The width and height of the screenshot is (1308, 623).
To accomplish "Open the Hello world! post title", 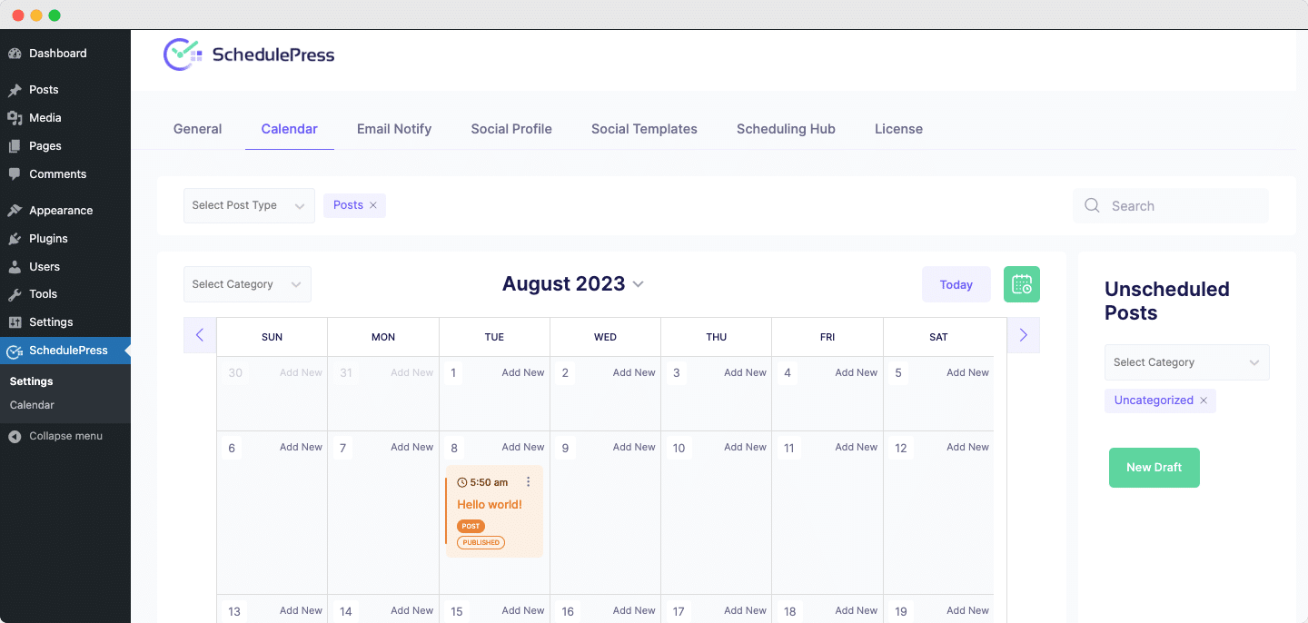I will point(490,504).
